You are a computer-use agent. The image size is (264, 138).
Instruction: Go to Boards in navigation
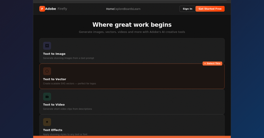(128, 9)
